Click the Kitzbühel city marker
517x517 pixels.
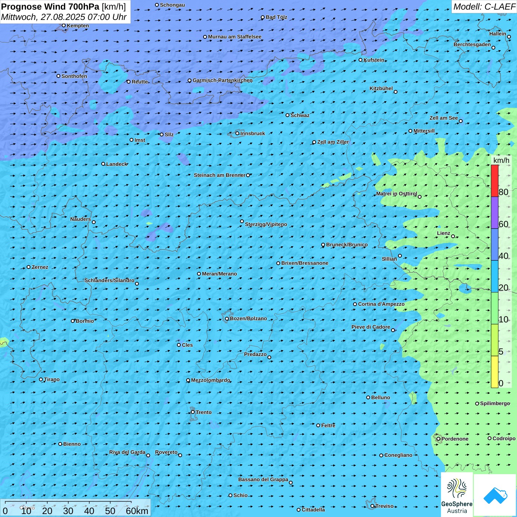point(396,92)
